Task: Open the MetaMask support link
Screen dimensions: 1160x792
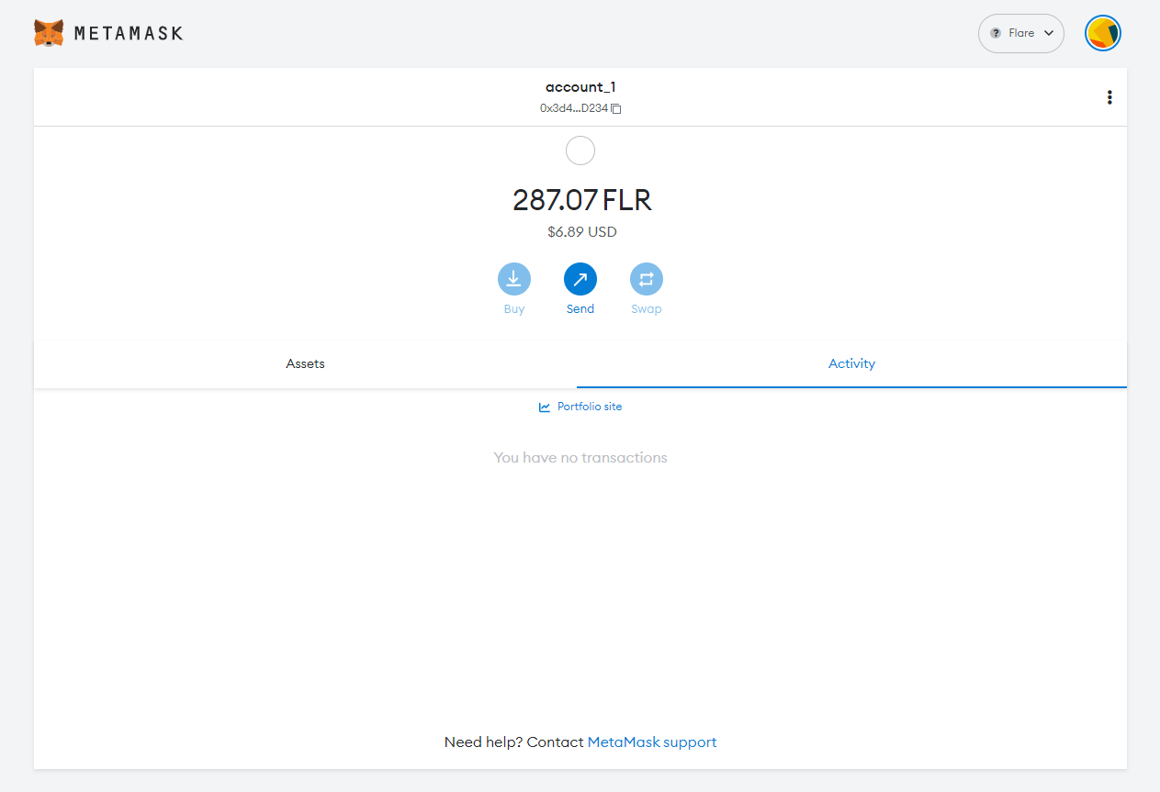Action: click(x=652, y=742)
